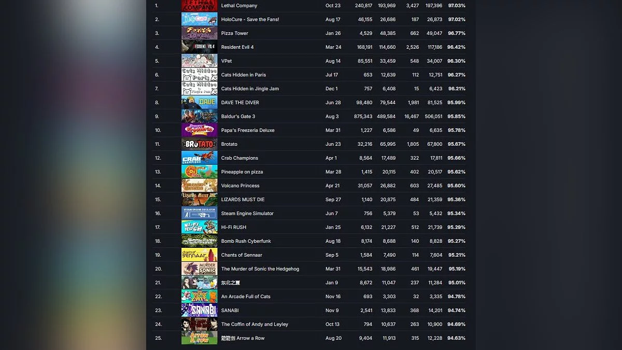Click the Hi-Fi RUSH banner thumbnail

pos(199,227)
